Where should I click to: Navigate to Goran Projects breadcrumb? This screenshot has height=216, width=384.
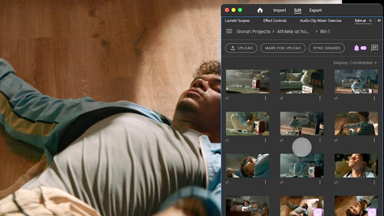pyautogui.click(x=253, y=32)
